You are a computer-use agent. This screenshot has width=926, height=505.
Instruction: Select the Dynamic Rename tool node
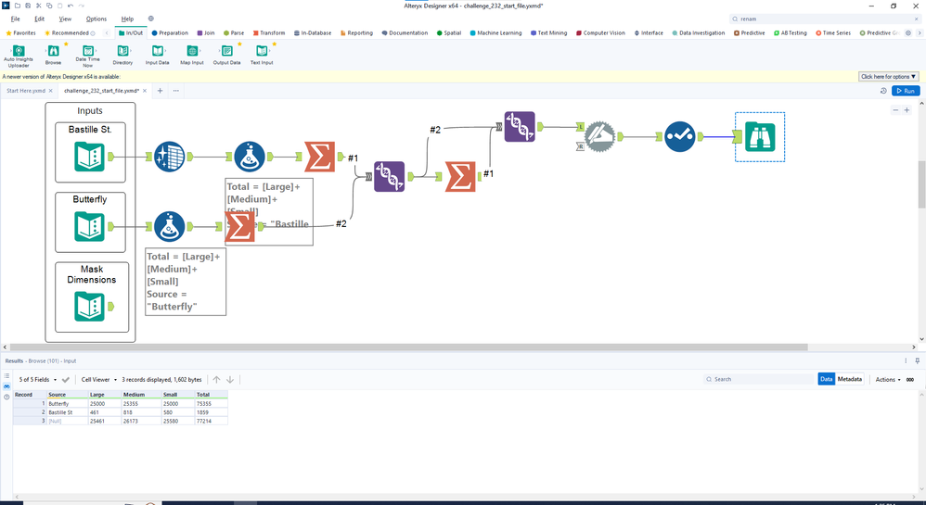coord(600,137)
